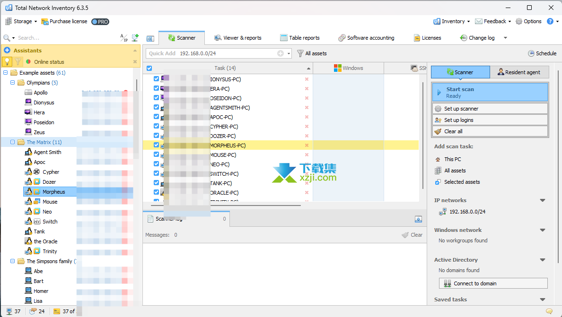Collapse The Simpsons family group

(x=13, y=261)
